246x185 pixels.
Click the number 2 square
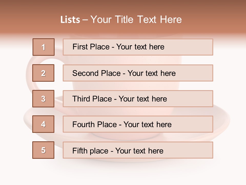pyautogui.click(x=43, y=73)
